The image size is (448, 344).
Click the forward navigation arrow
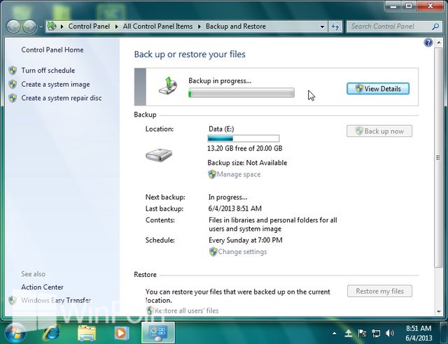tap(29, 27)
